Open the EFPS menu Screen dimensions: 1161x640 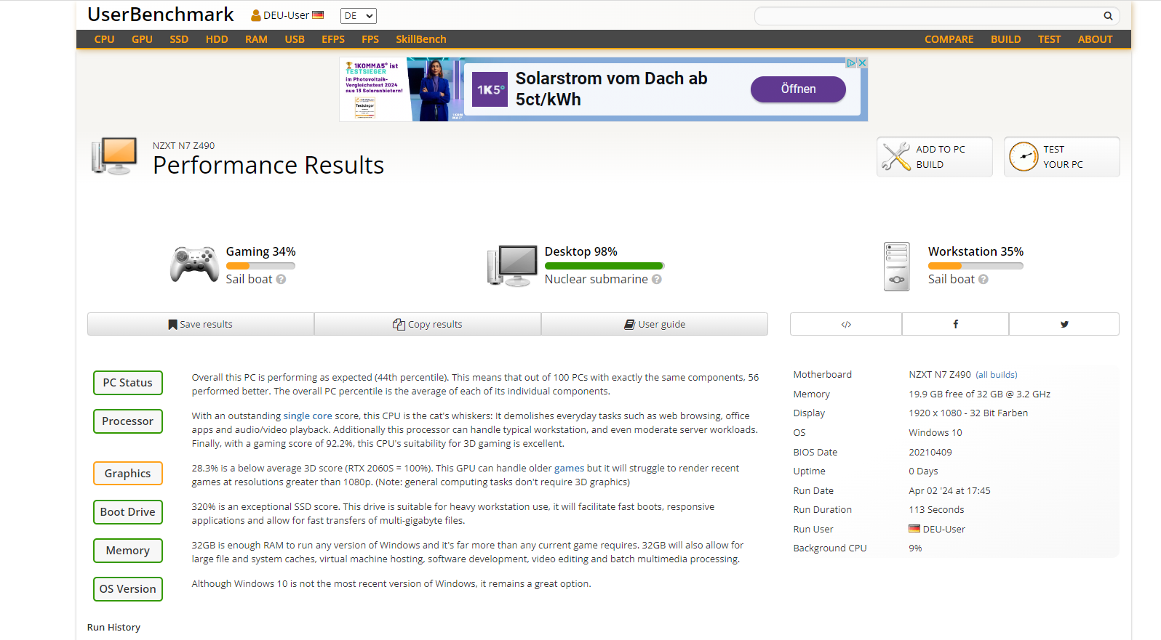pos(333,39)
